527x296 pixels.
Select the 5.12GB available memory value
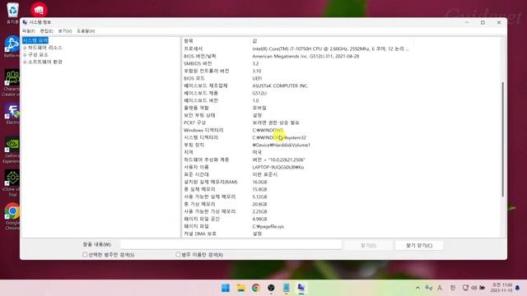coord(259,197)
